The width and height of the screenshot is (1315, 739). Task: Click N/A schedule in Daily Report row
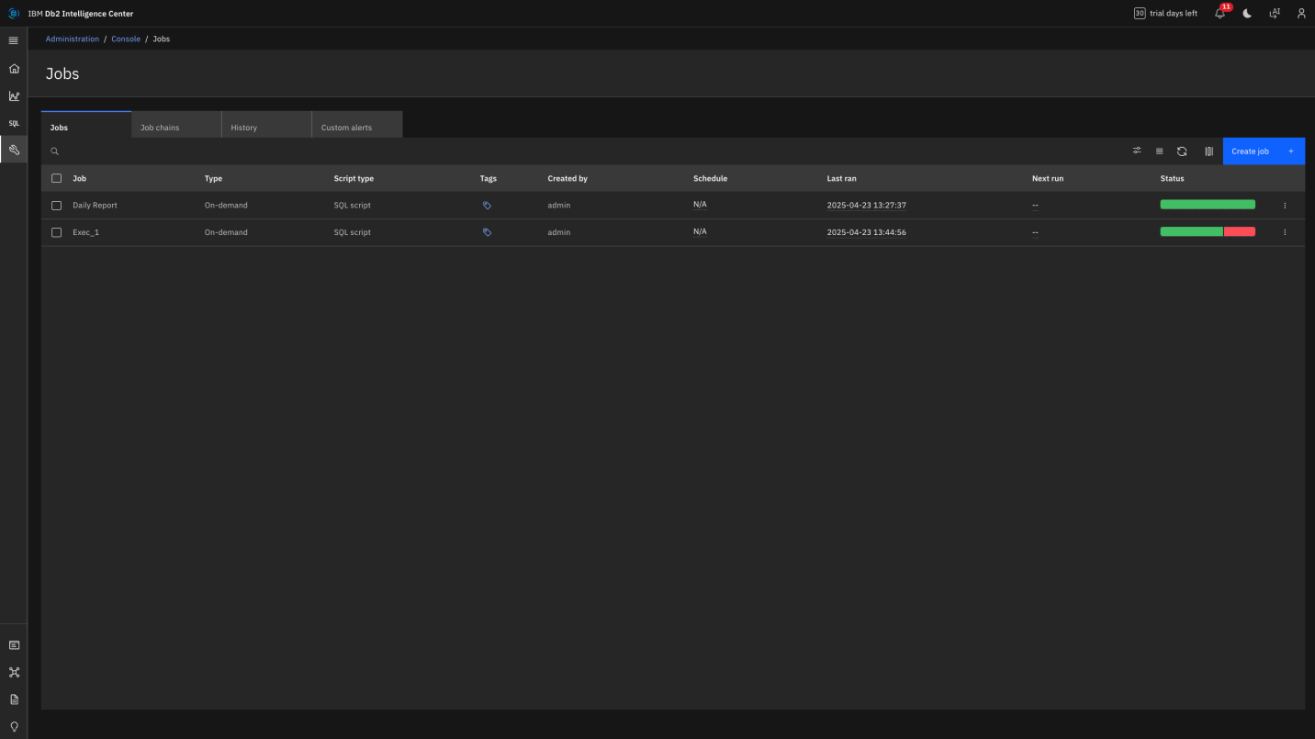[700, 205]
